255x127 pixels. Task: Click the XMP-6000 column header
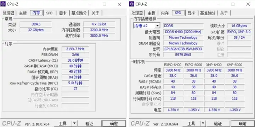click(234, 65)
